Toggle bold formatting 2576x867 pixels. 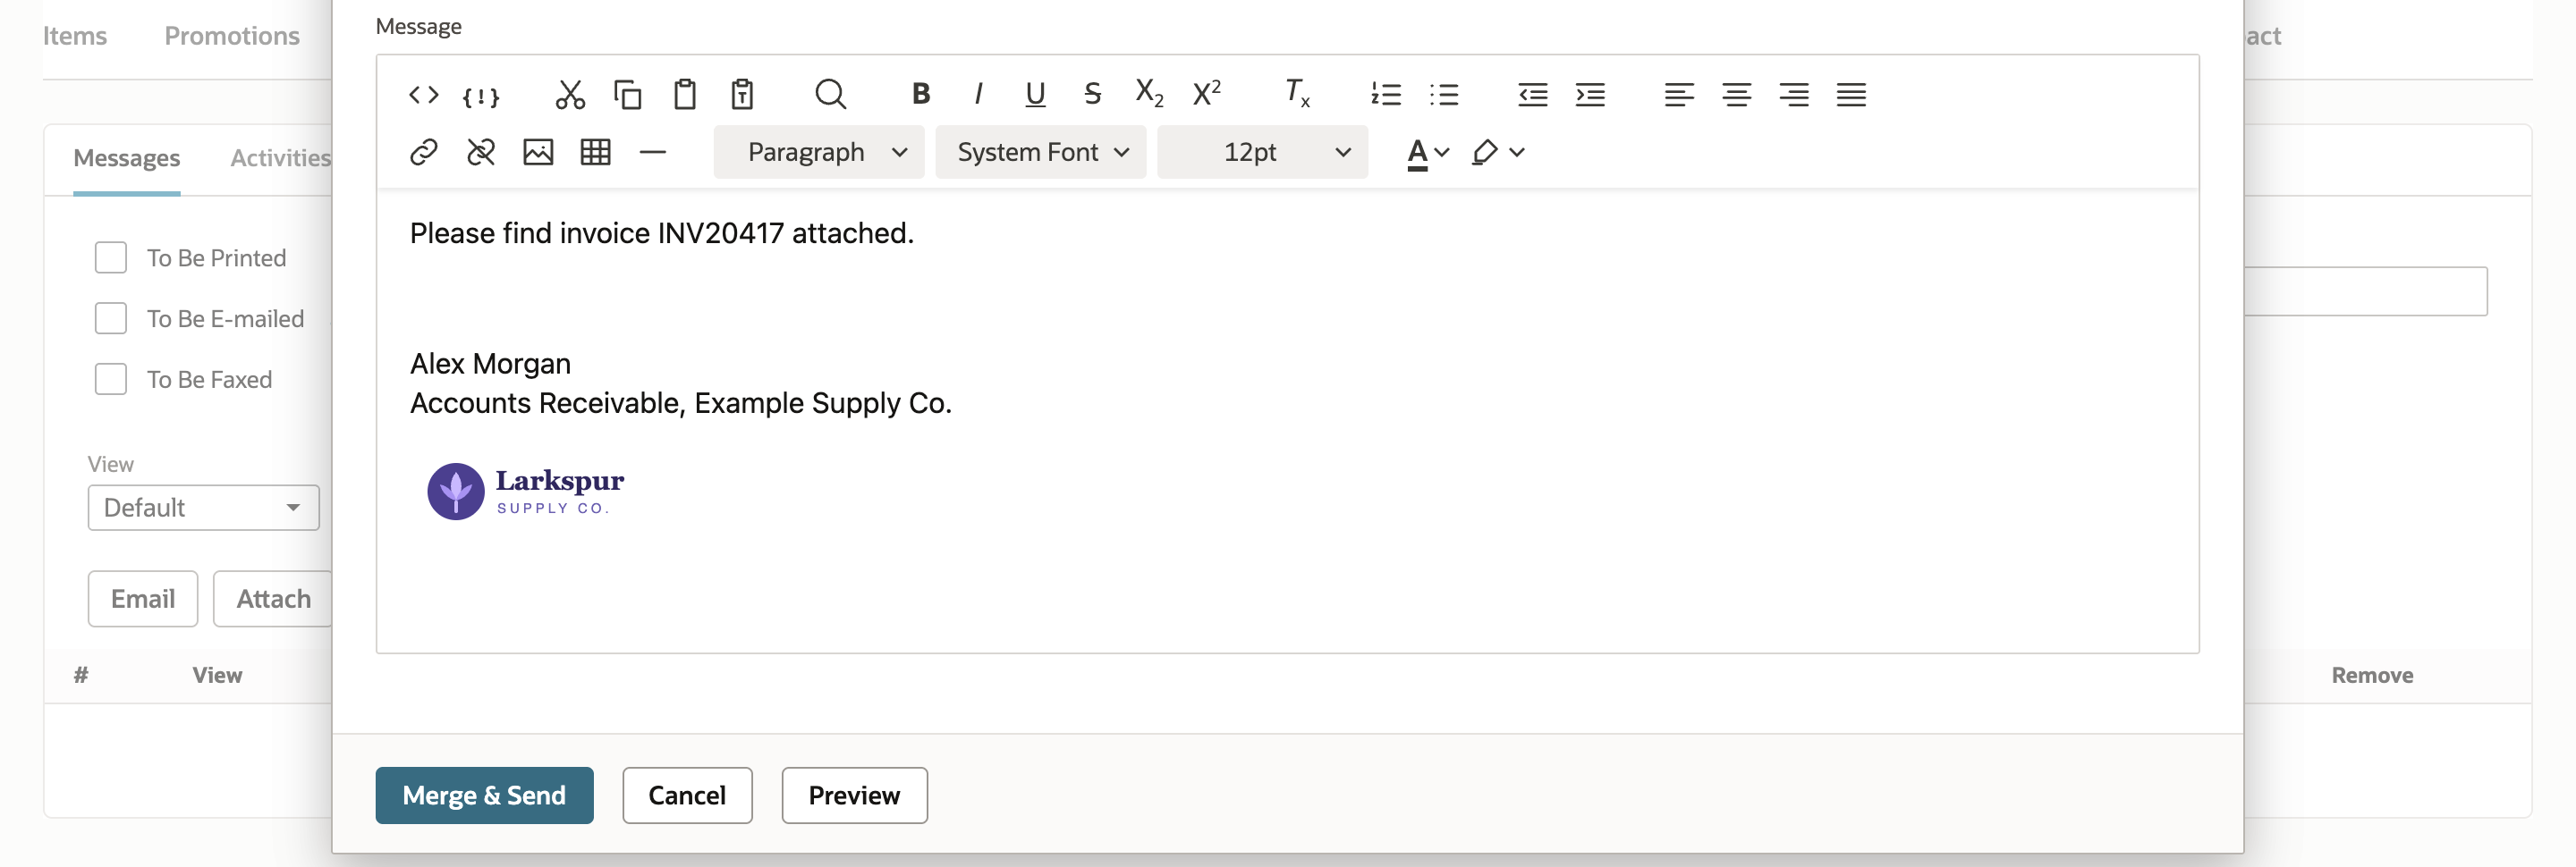[921, 95]
